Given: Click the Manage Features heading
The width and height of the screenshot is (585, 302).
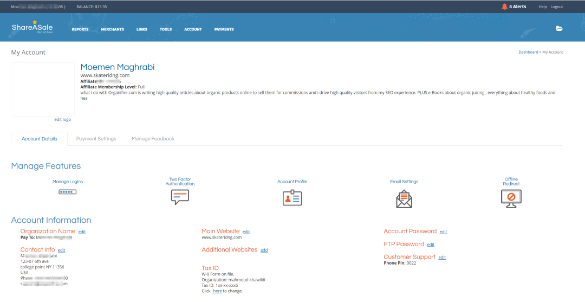Looking at the screenshot, I should [x=46, y=166].
